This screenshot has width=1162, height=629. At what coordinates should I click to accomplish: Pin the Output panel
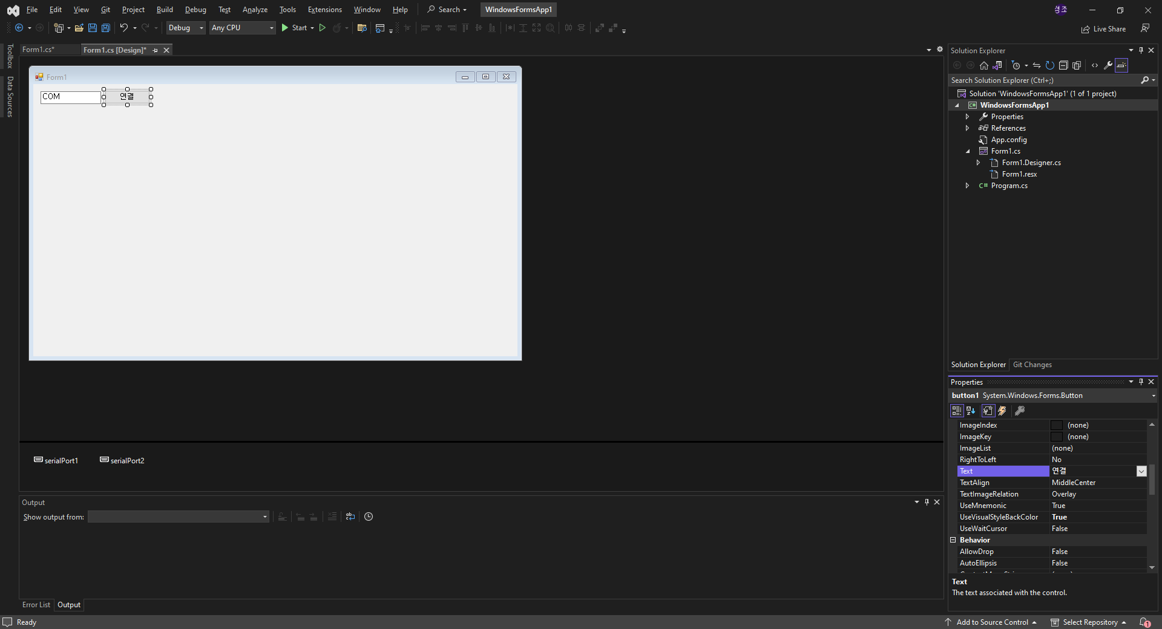[927, 502]
